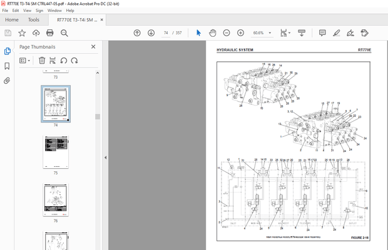Switch to the Home tab

point(12,20)
